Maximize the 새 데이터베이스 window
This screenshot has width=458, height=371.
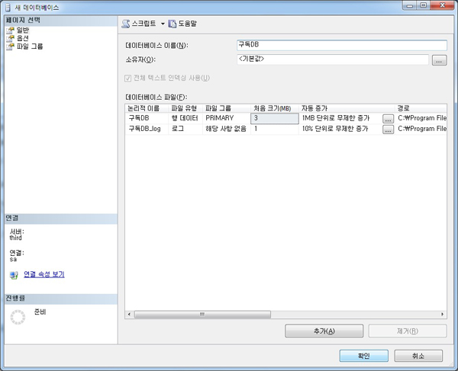point(423,5)
